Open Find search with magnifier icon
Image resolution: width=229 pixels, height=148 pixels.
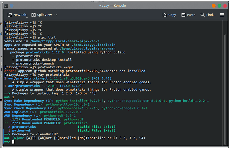point(202,15)
